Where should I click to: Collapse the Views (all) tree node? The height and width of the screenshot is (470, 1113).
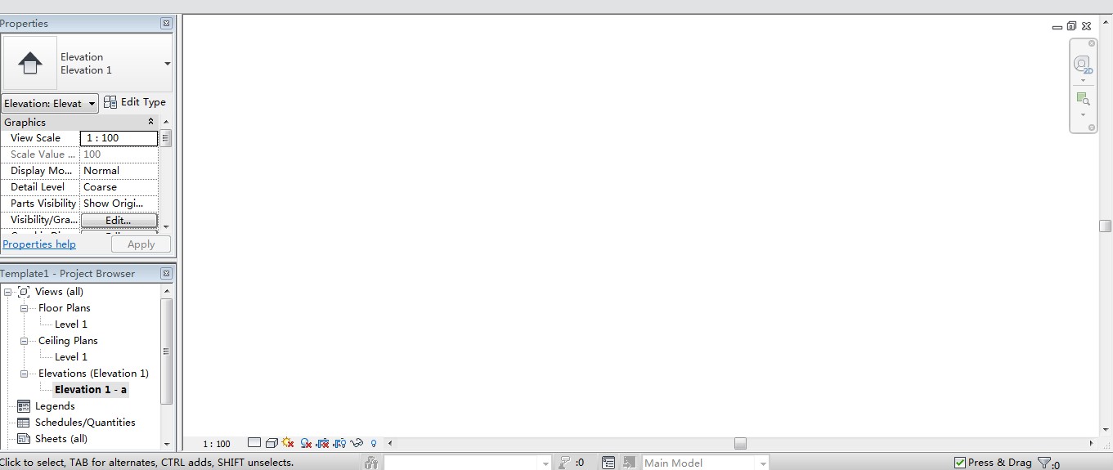[7, 292]
